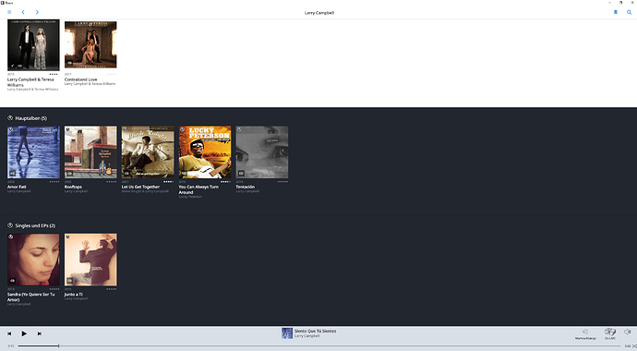Image resolution: width=637 pixels, height=351 pixels.
Task: Open the Tentación album cover
Action: click(262, 151)
